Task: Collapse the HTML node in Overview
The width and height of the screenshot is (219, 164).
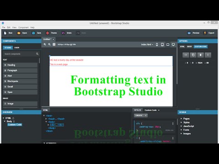Action: tap(4, 118)
